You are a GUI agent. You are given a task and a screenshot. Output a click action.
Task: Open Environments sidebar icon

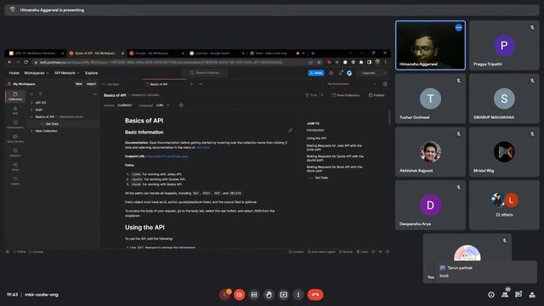coord(15,124)
